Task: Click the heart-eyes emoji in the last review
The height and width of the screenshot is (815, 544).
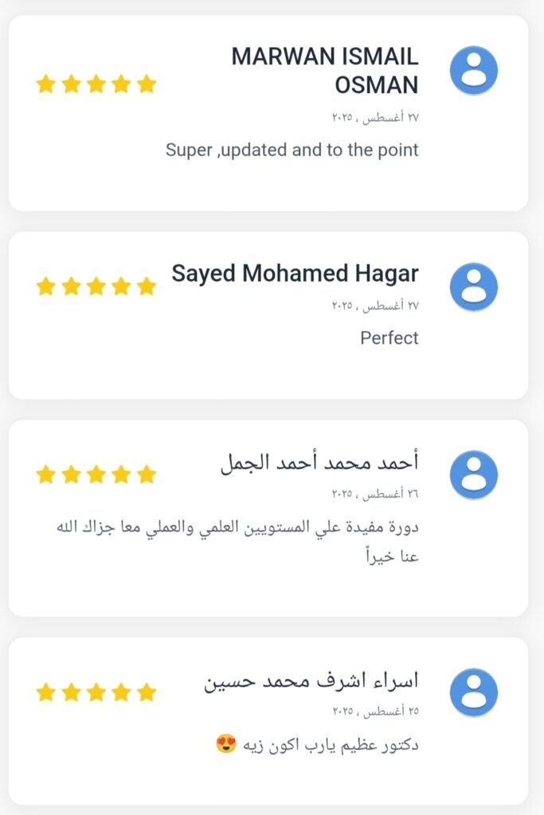Action: tap(226, 745)
